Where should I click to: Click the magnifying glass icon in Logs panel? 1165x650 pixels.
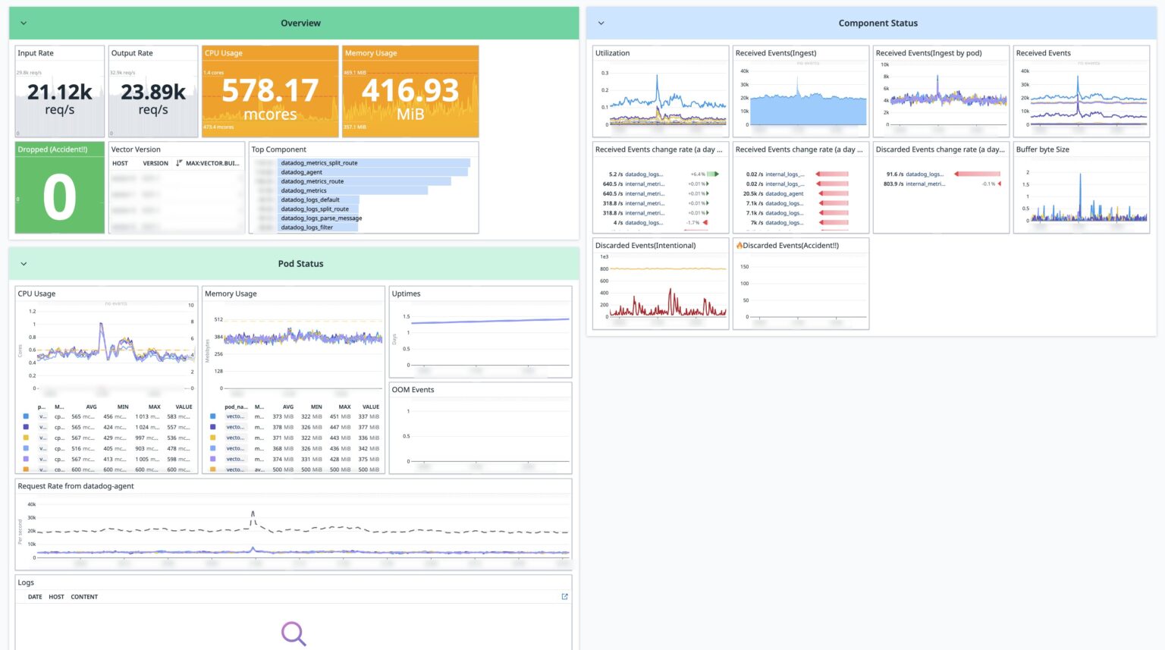(x=294, y=633)
